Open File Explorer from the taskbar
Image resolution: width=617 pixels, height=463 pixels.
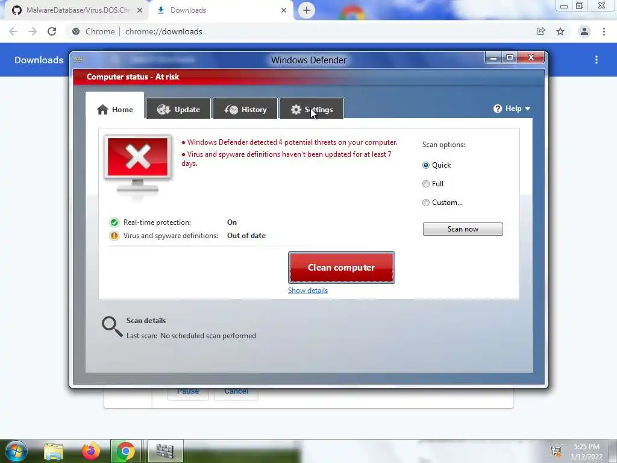click(x=54, y=451)
